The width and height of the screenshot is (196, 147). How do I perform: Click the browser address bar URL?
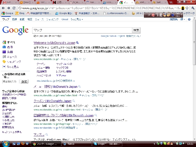(100, 8)
